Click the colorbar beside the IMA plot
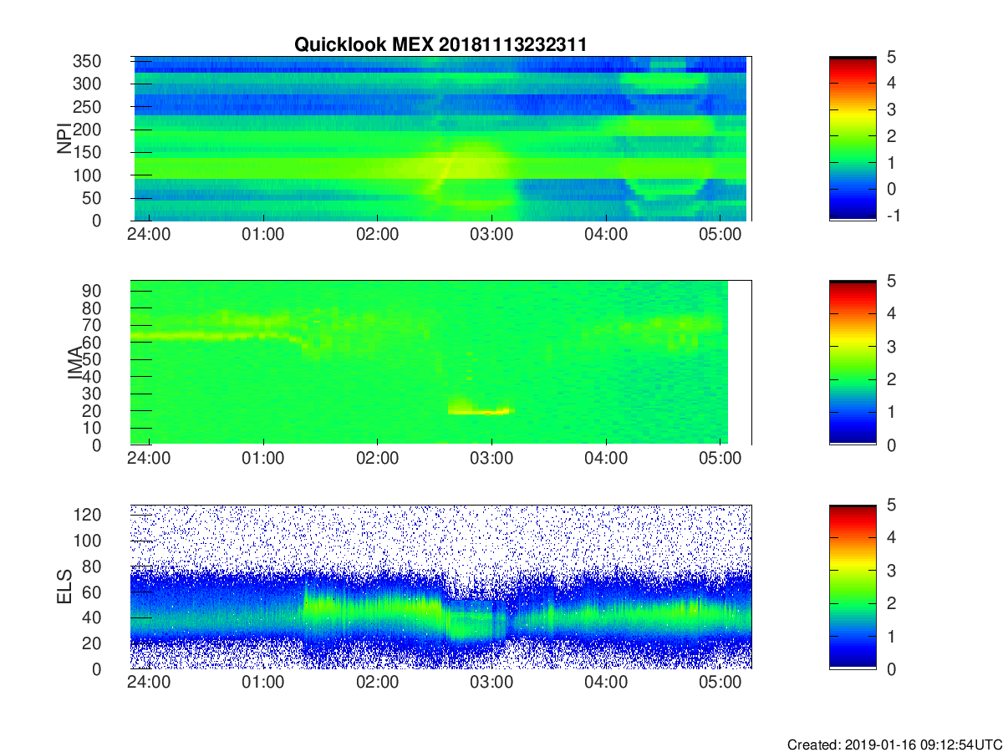The width and height of the screenshot is (1003, 752). click(853, 363)
